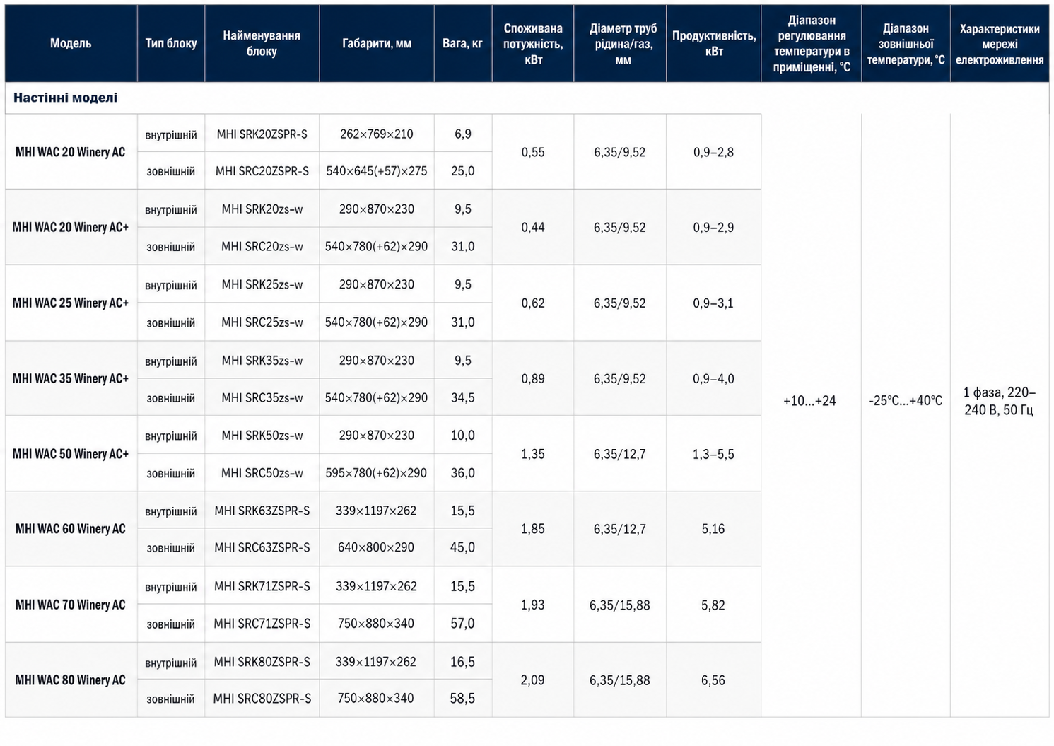Select the 'Продуктивність, кВт' column header
Screen dimensions: 1054x746
point(714,43)
